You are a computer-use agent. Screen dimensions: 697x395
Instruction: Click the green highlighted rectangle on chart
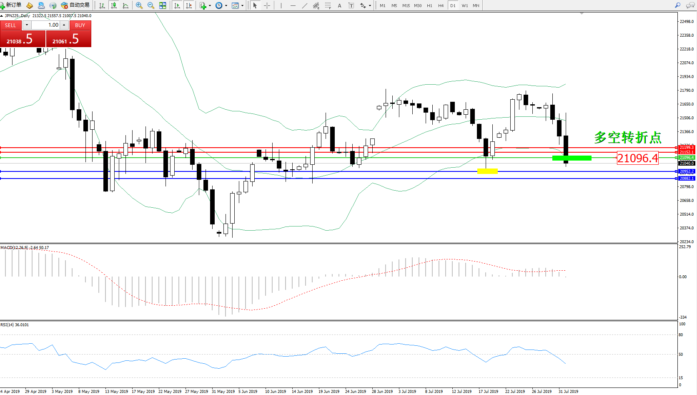[572, 158]
